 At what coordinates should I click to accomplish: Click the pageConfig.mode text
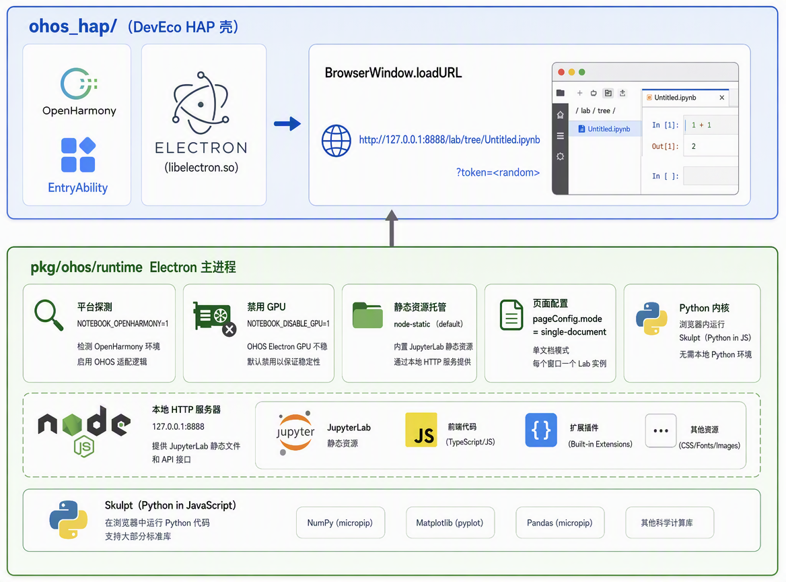(x=567, y=319)
